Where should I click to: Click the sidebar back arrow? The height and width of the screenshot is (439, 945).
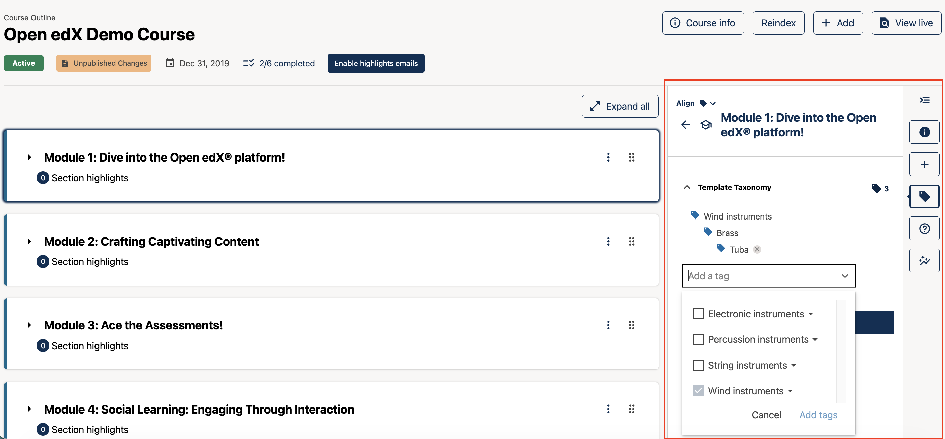pos(685,125)
